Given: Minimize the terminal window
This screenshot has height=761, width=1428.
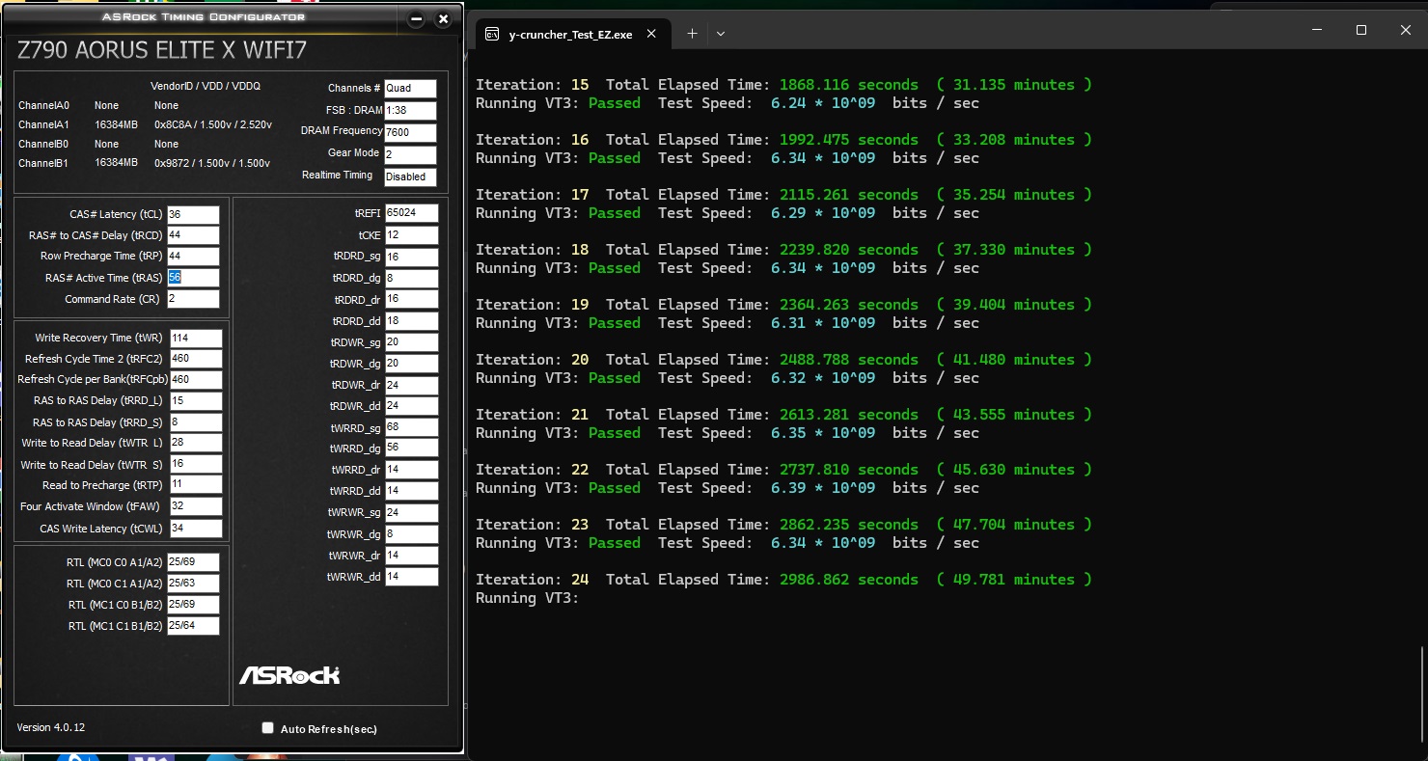Looking at the screenshot, I should click(x=1317, y=30).
